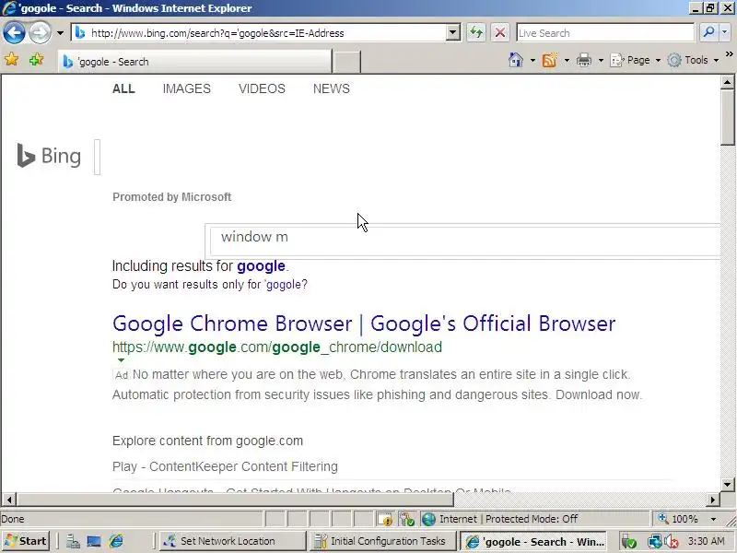Launch Server Manager from Quick Launch
Screen dimensions: 737x553
pos(73,541)
